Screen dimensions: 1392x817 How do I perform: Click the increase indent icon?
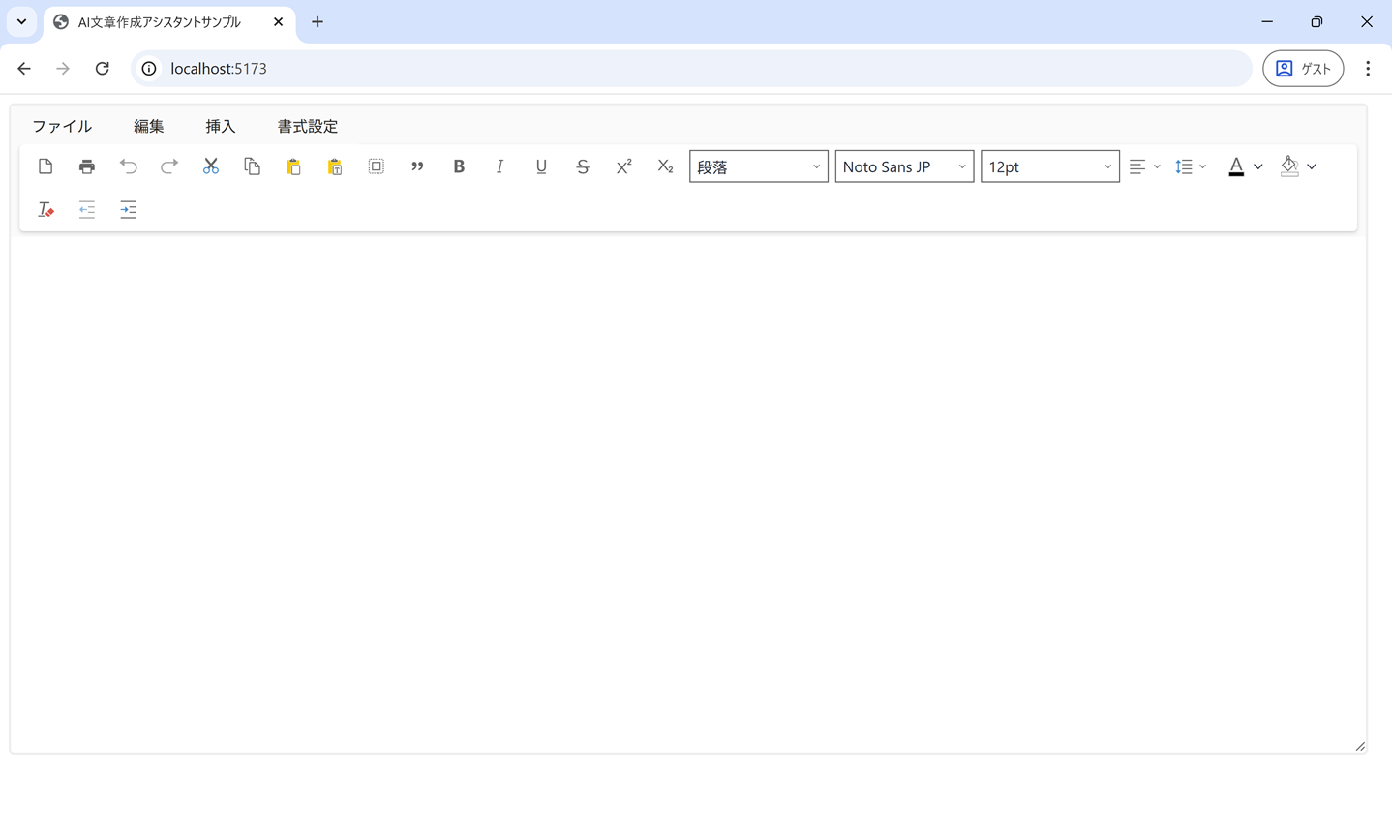(128, 209)
